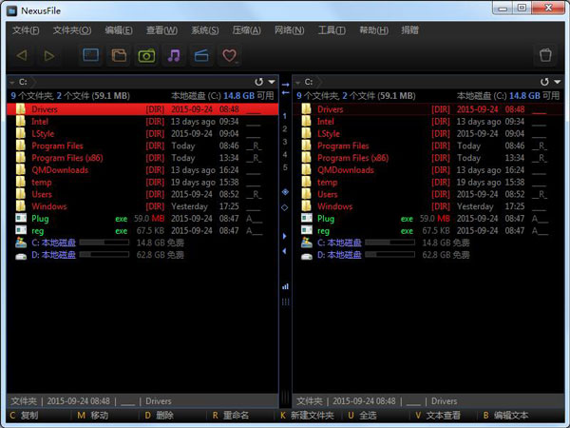
Task: Select Intel folder in left panel
Action: [142, 122]
